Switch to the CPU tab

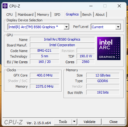pos(9,15)
